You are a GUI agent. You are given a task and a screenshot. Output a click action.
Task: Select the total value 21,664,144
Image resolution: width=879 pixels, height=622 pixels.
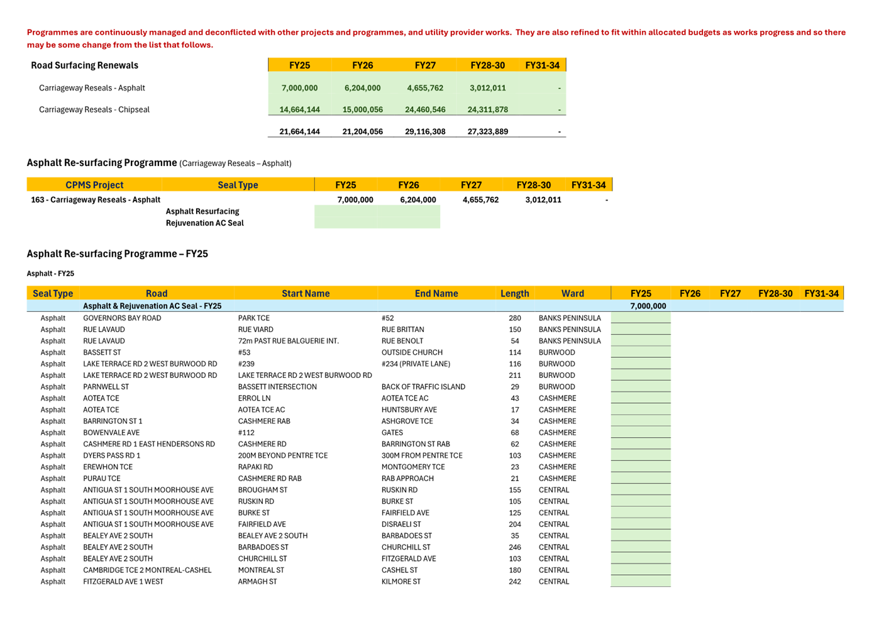299,132
